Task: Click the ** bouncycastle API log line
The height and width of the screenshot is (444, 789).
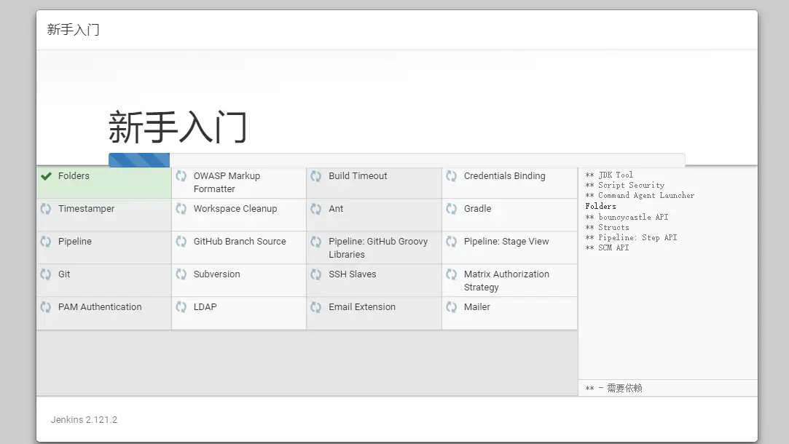Action: pyautogui.click(x=627, y=217)
